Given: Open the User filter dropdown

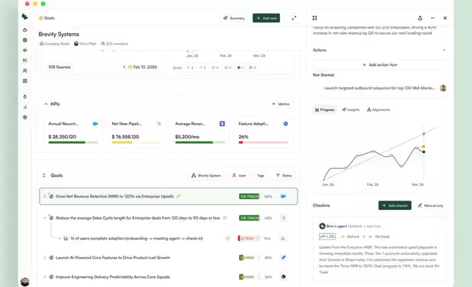Looking at the screenshot, I should [240, 176].
